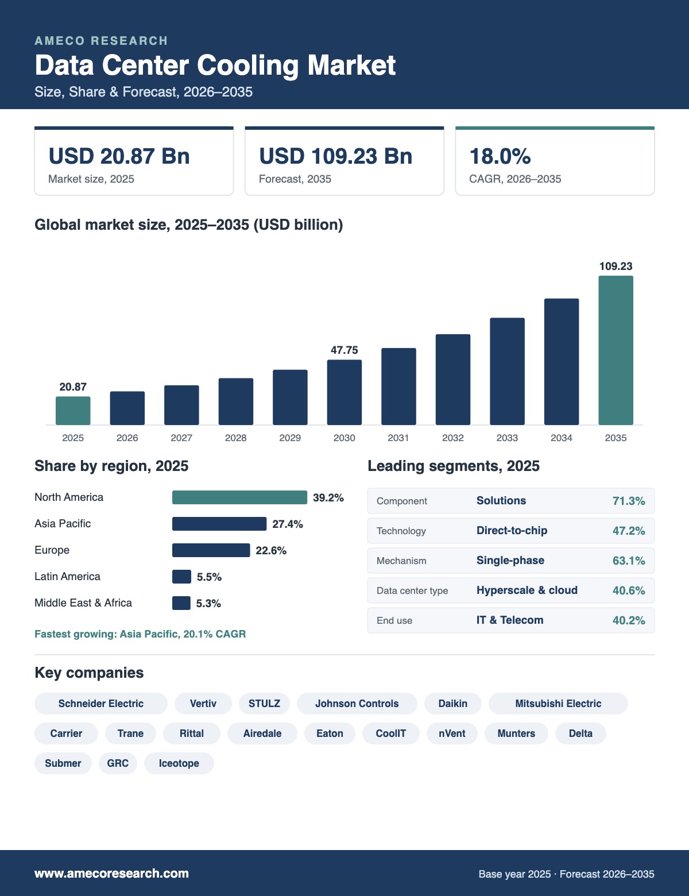Click the Asia Pacific region bar

click(x=219, y=524)
